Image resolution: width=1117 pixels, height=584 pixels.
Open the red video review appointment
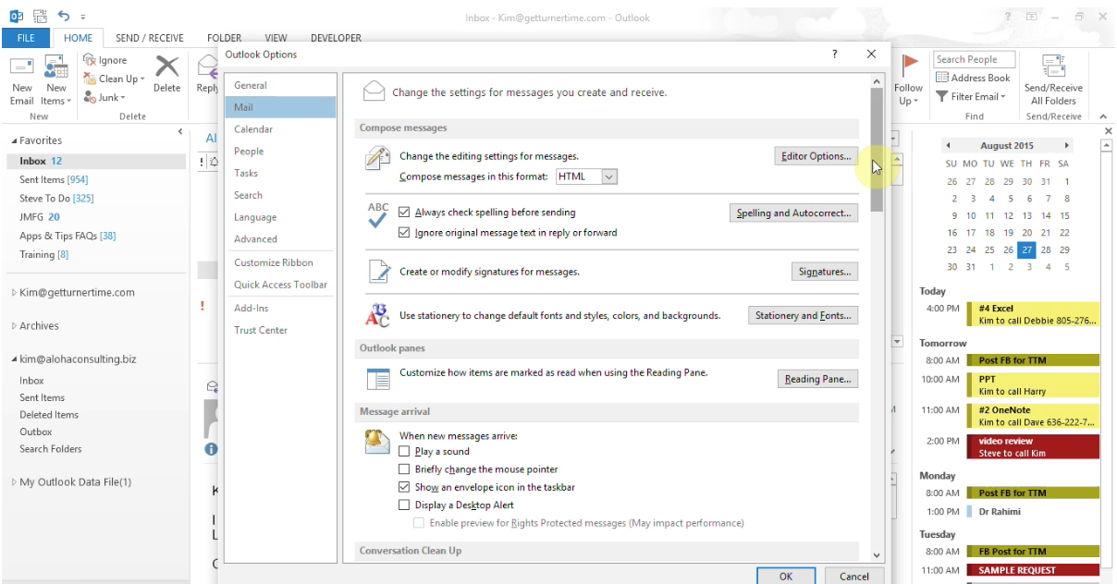coord(1032,447)
